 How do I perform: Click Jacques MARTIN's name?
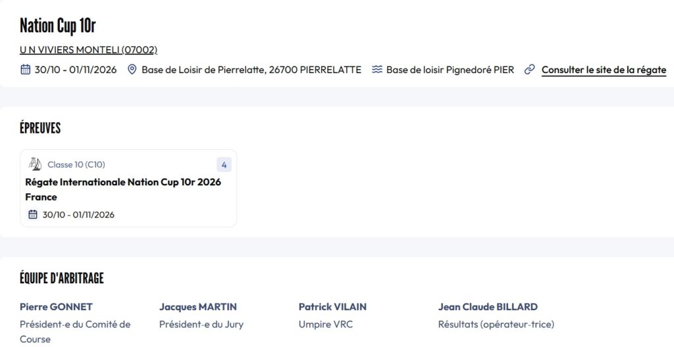pyautogui.click(x=198, y=307)
